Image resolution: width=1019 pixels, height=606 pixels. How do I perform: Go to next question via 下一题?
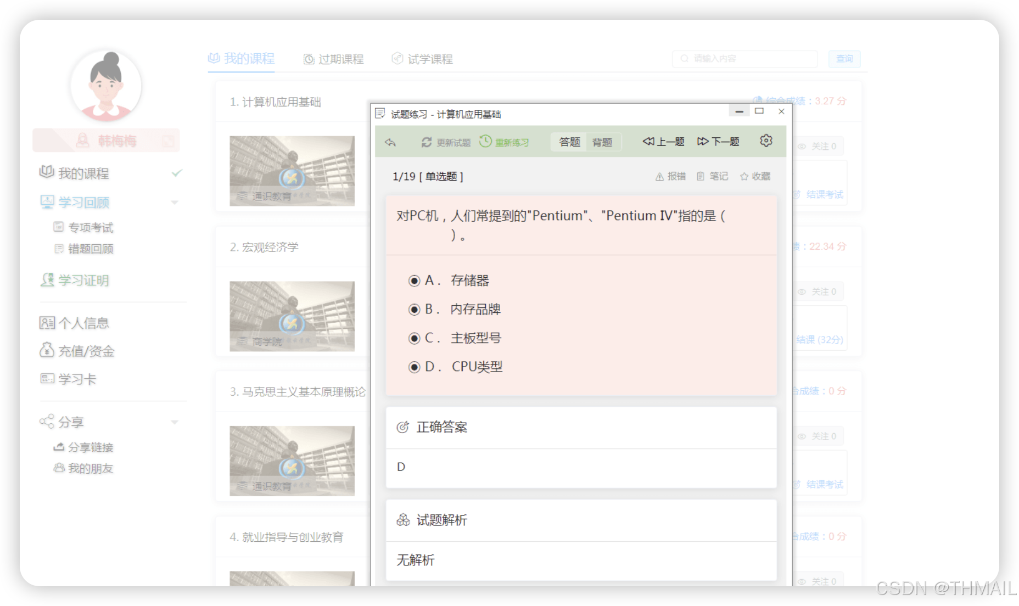click(x=718, y=141)
